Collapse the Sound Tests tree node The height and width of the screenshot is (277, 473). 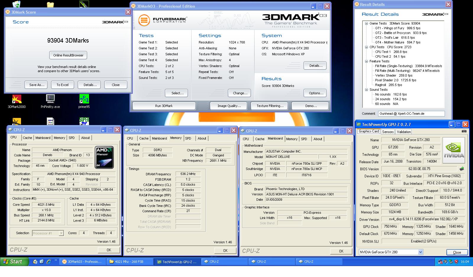click(x=366, y=90)
